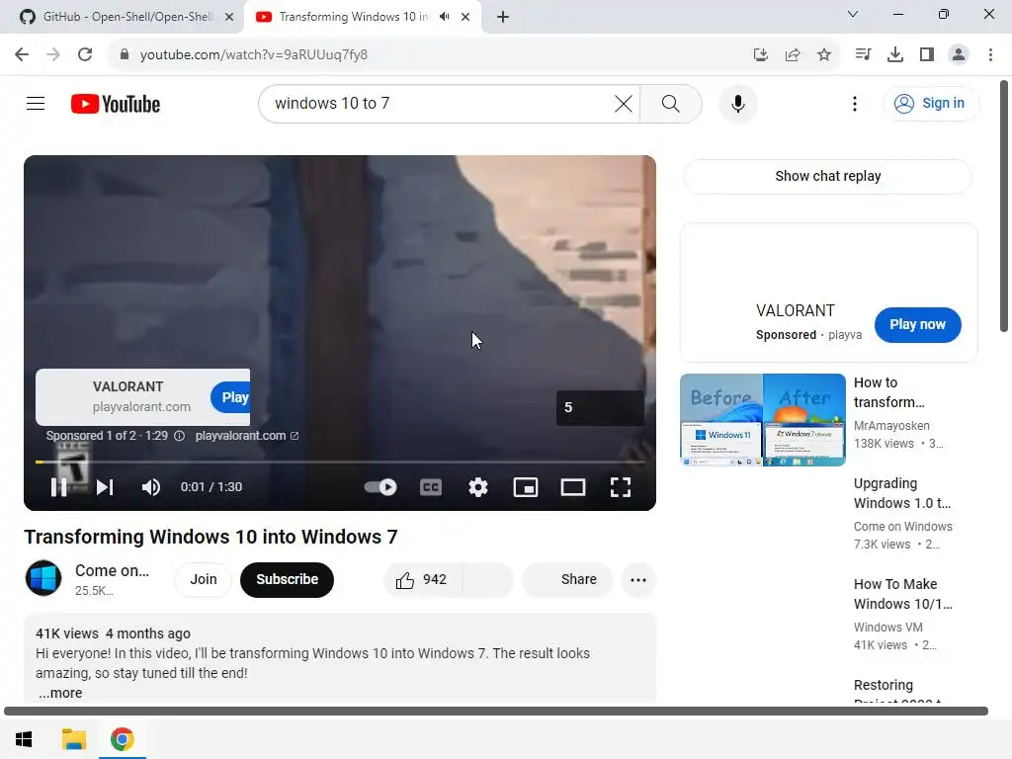1012x759 pixels.
Task: Toggle closed captions CC button
Action: [x=431, y=487]
